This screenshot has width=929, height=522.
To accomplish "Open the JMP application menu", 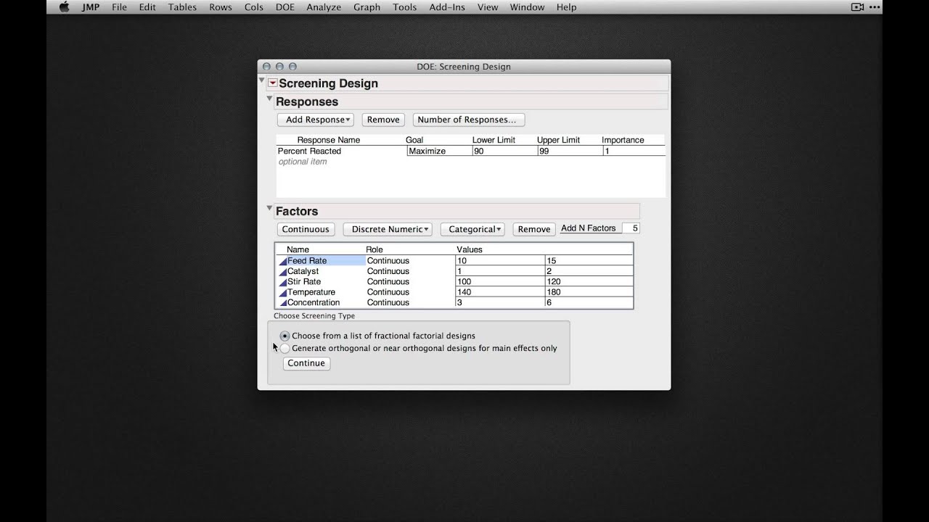I will pyautogui.click(x=90, y=7).
